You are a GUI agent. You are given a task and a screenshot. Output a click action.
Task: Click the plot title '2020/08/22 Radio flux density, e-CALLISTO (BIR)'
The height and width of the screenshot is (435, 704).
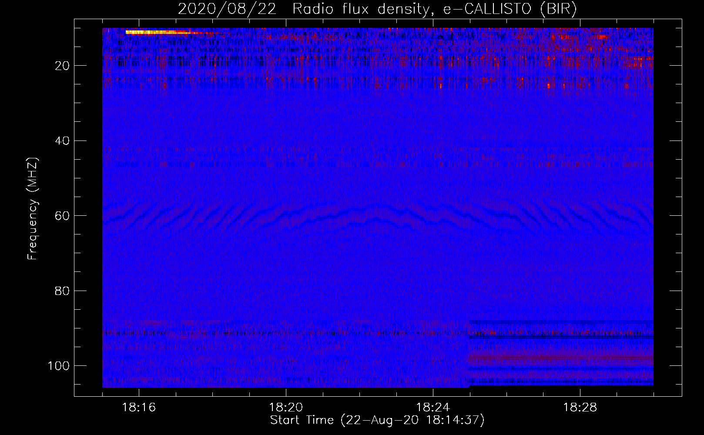[x=377, y=9]
